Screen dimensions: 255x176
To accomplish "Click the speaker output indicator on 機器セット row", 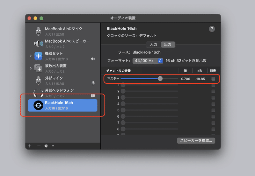I will [93, 59].
